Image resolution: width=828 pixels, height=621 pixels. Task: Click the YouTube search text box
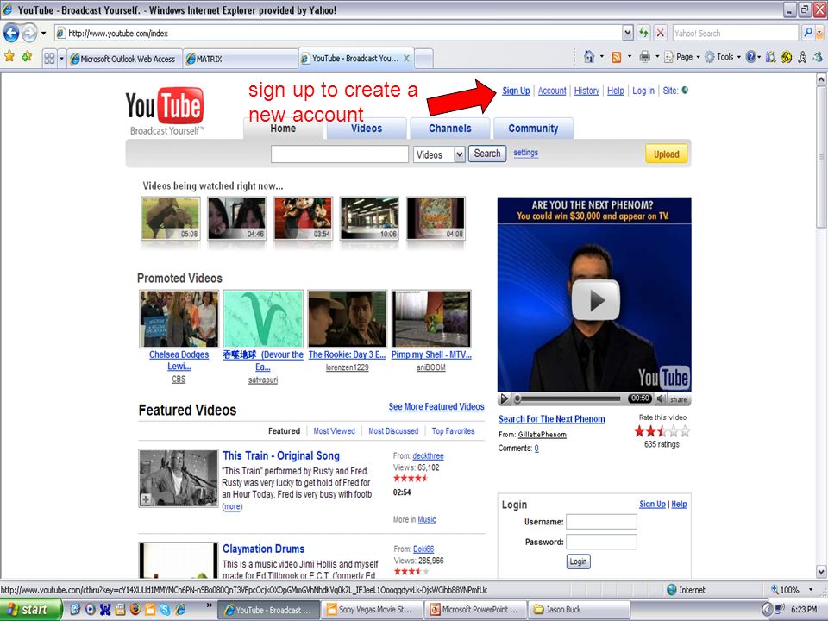[x=340, y=154]
